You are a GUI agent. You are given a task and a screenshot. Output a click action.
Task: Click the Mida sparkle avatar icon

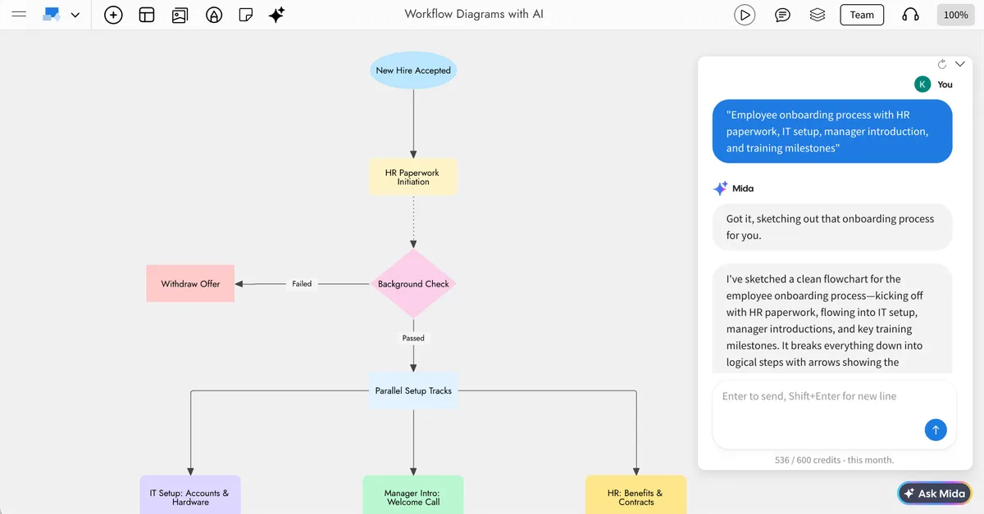[x=720, y=188]
